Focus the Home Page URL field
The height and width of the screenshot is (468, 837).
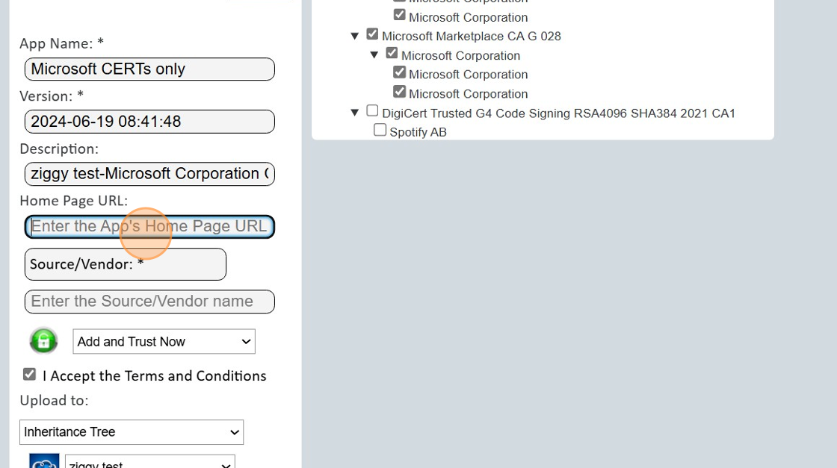point(149,226)
